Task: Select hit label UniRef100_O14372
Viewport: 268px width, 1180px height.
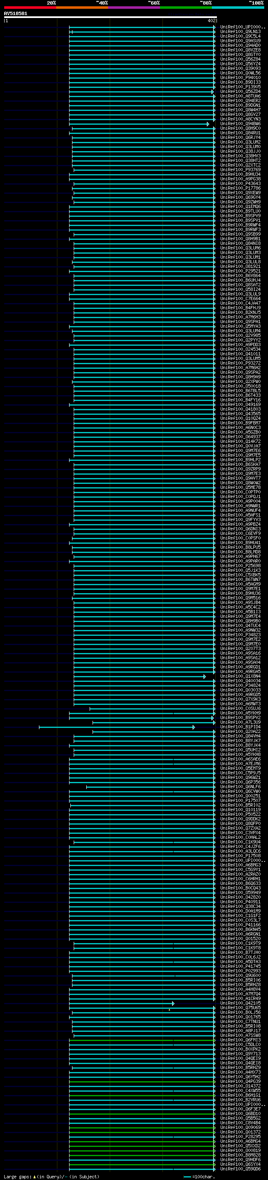Action: coord(240,1086)
